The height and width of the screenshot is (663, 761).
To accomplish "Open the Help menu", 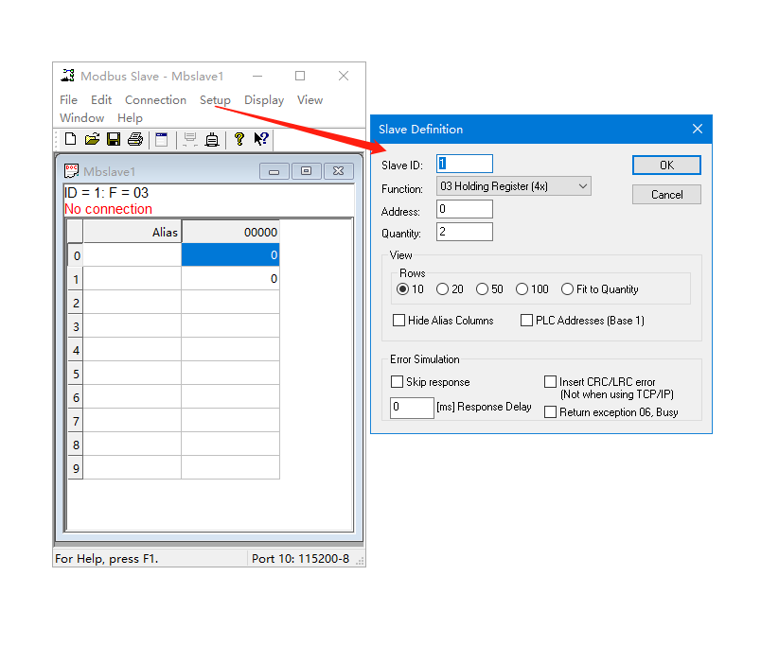I will [130, 118].
